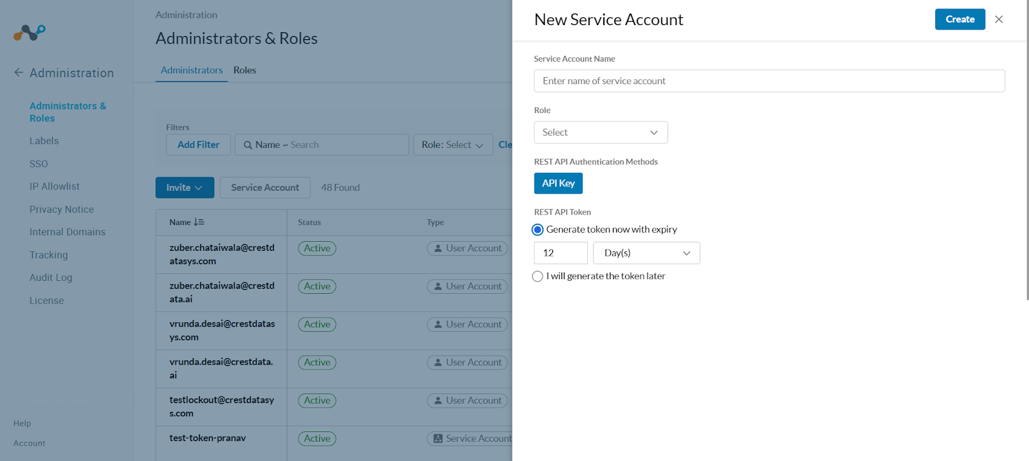
Task: Click service account icon in test-token-pranav row
Action: tap(438, 438)
